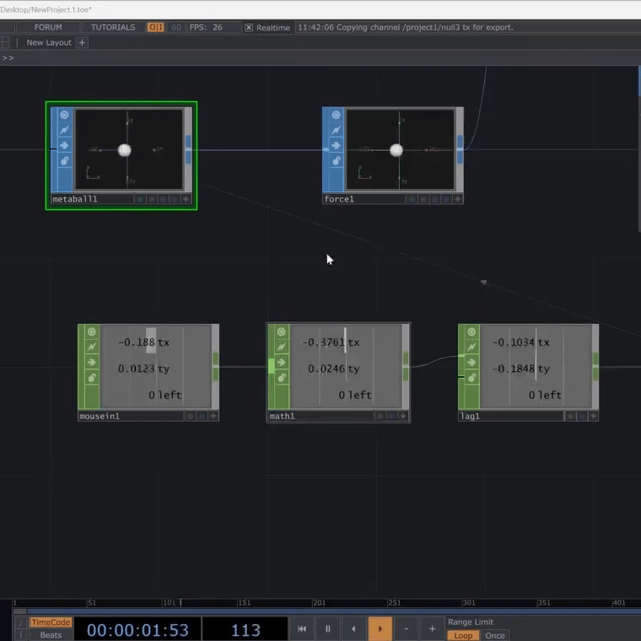The image size is (641, 641).
Task: Pause the timeline playback
Action: (x=327, y=628)
